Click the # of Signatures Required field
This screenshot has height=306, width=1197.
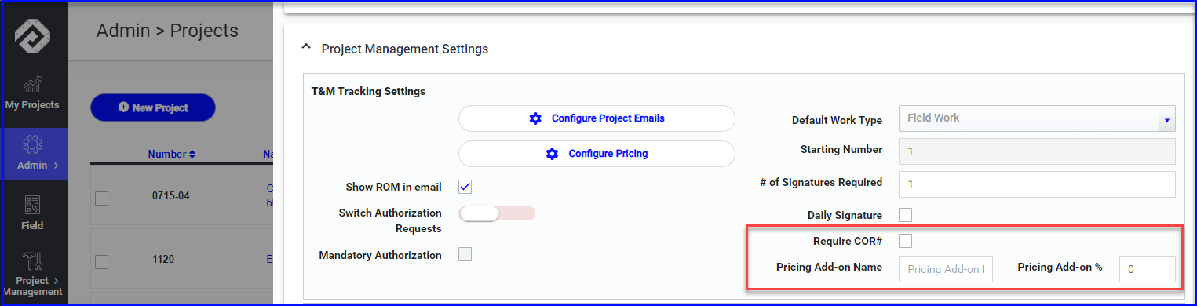click(1036, 184)
